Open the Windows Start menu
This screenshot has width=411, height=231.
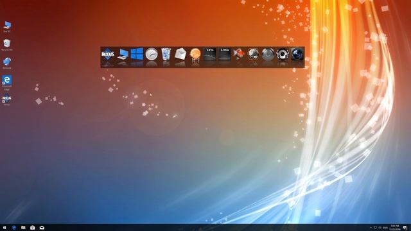4,228
